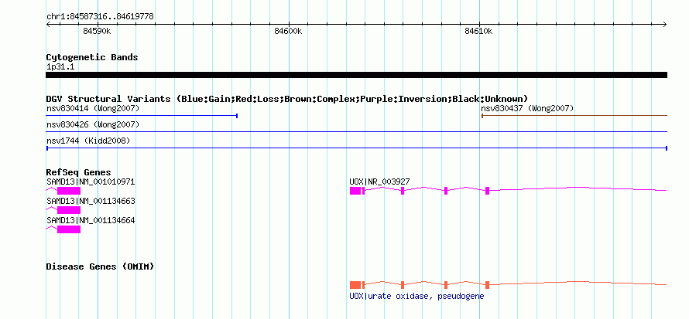Click the RefSeq Genes track title
This screenshot has height=319, width=689.
pos(79,172)
